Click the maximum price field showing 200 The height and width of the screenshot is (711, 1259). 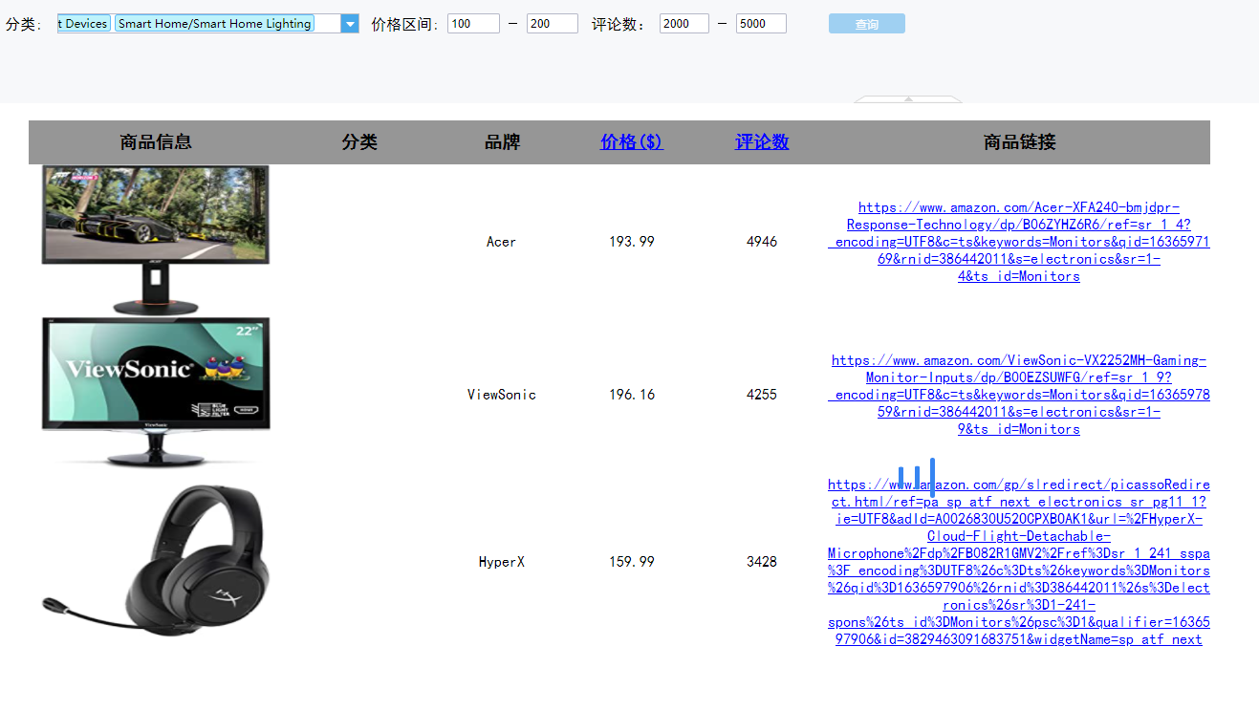pos(552,24)
